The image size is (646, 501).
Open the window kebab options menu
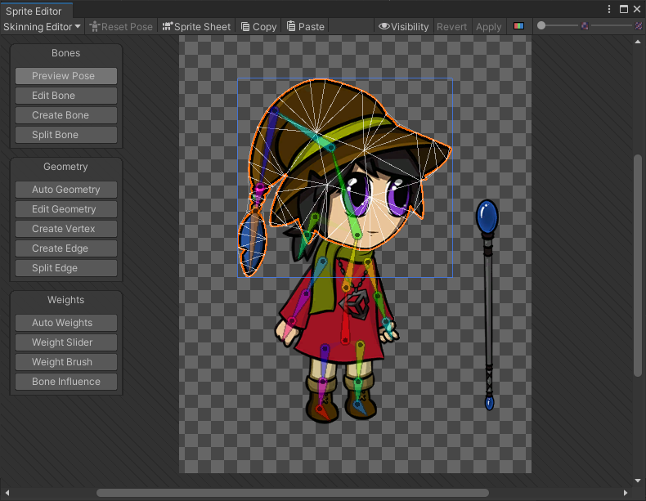point(608,9)
